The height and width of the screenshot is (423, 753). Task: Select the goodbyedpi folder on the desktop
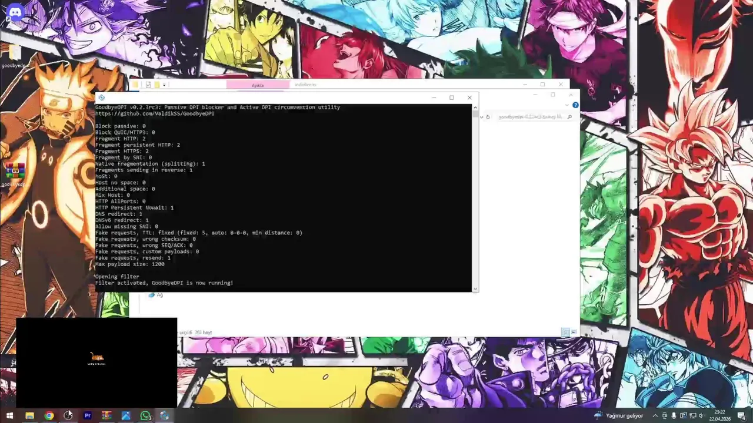(x=14, y=56)
